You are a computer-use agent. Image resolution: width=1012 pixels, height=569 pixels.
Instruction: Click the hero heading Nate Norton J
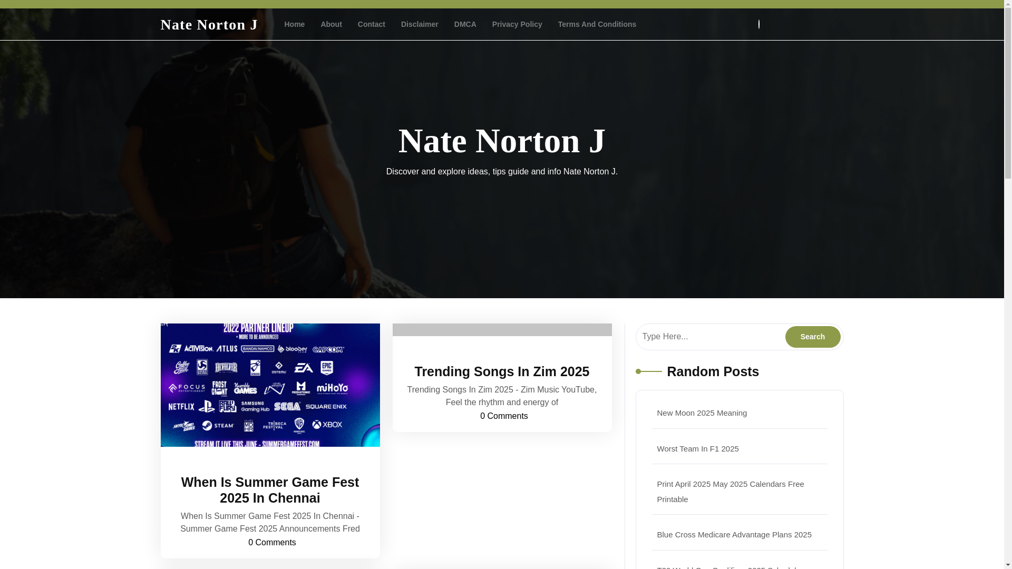coord(502,141)
